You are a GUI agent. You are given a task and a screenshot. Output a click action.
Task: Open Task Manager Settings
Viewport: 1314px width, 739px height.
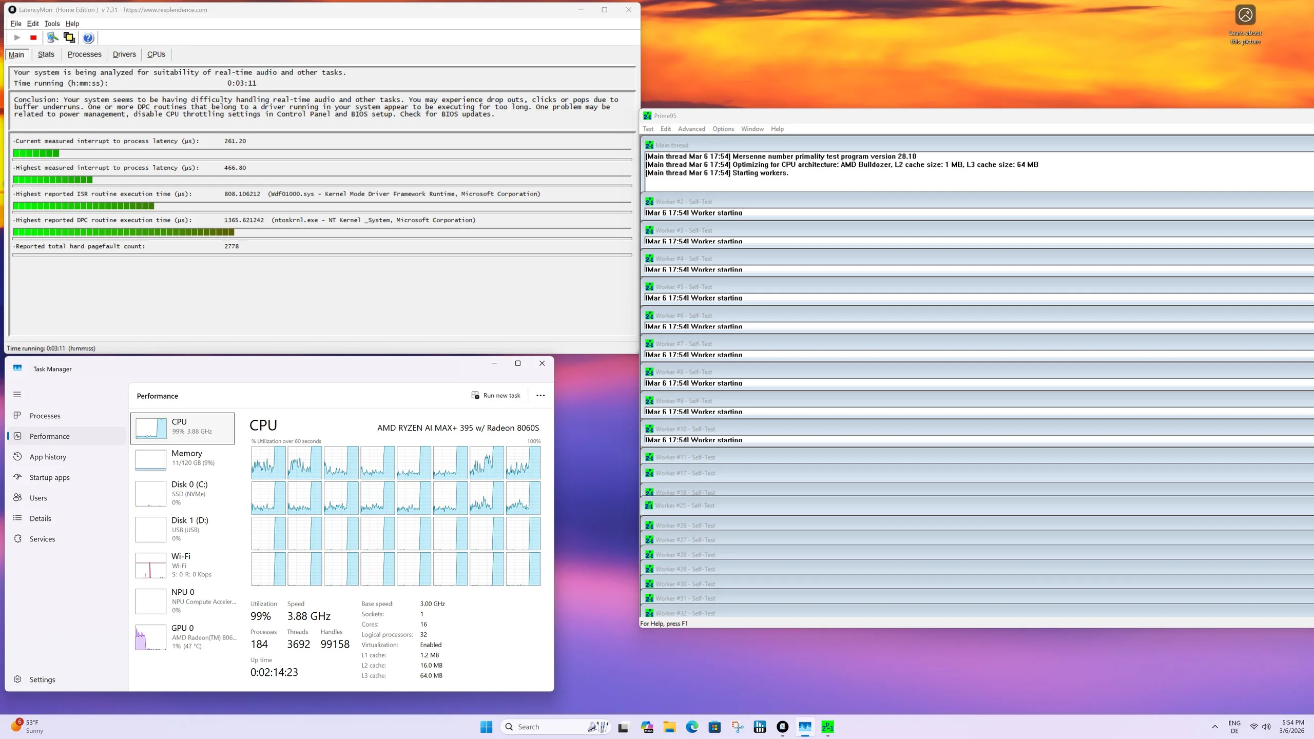click(42, 679)
